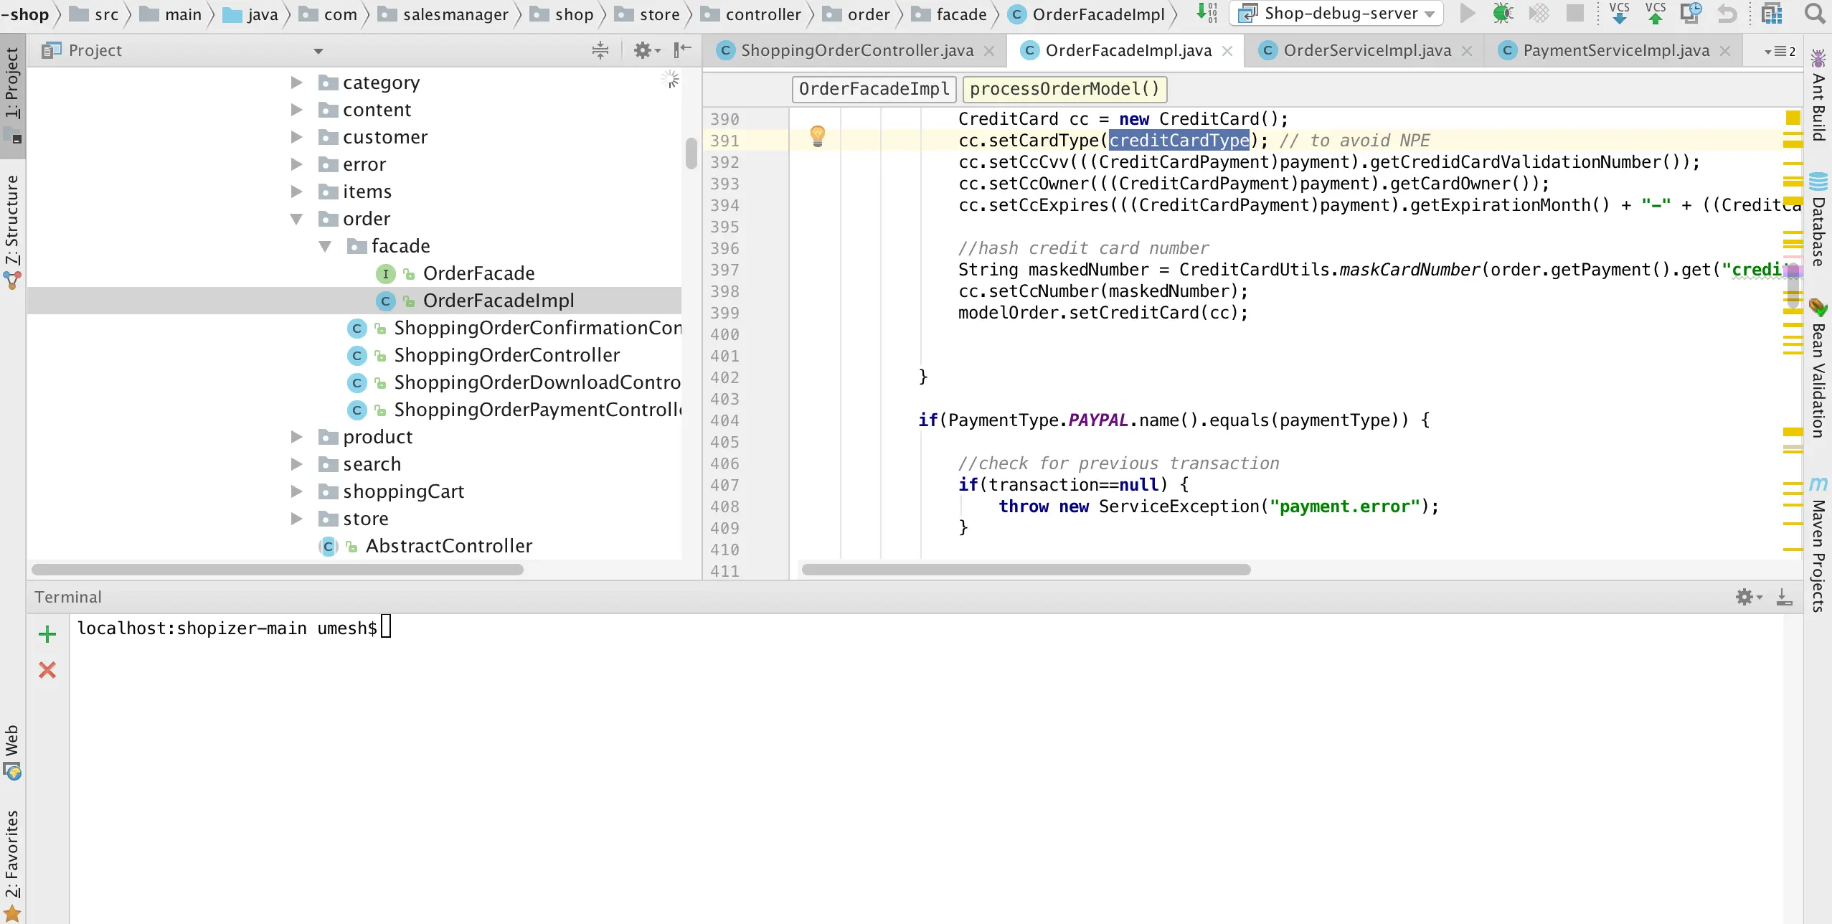Expand the category folder

click(296, 82)
